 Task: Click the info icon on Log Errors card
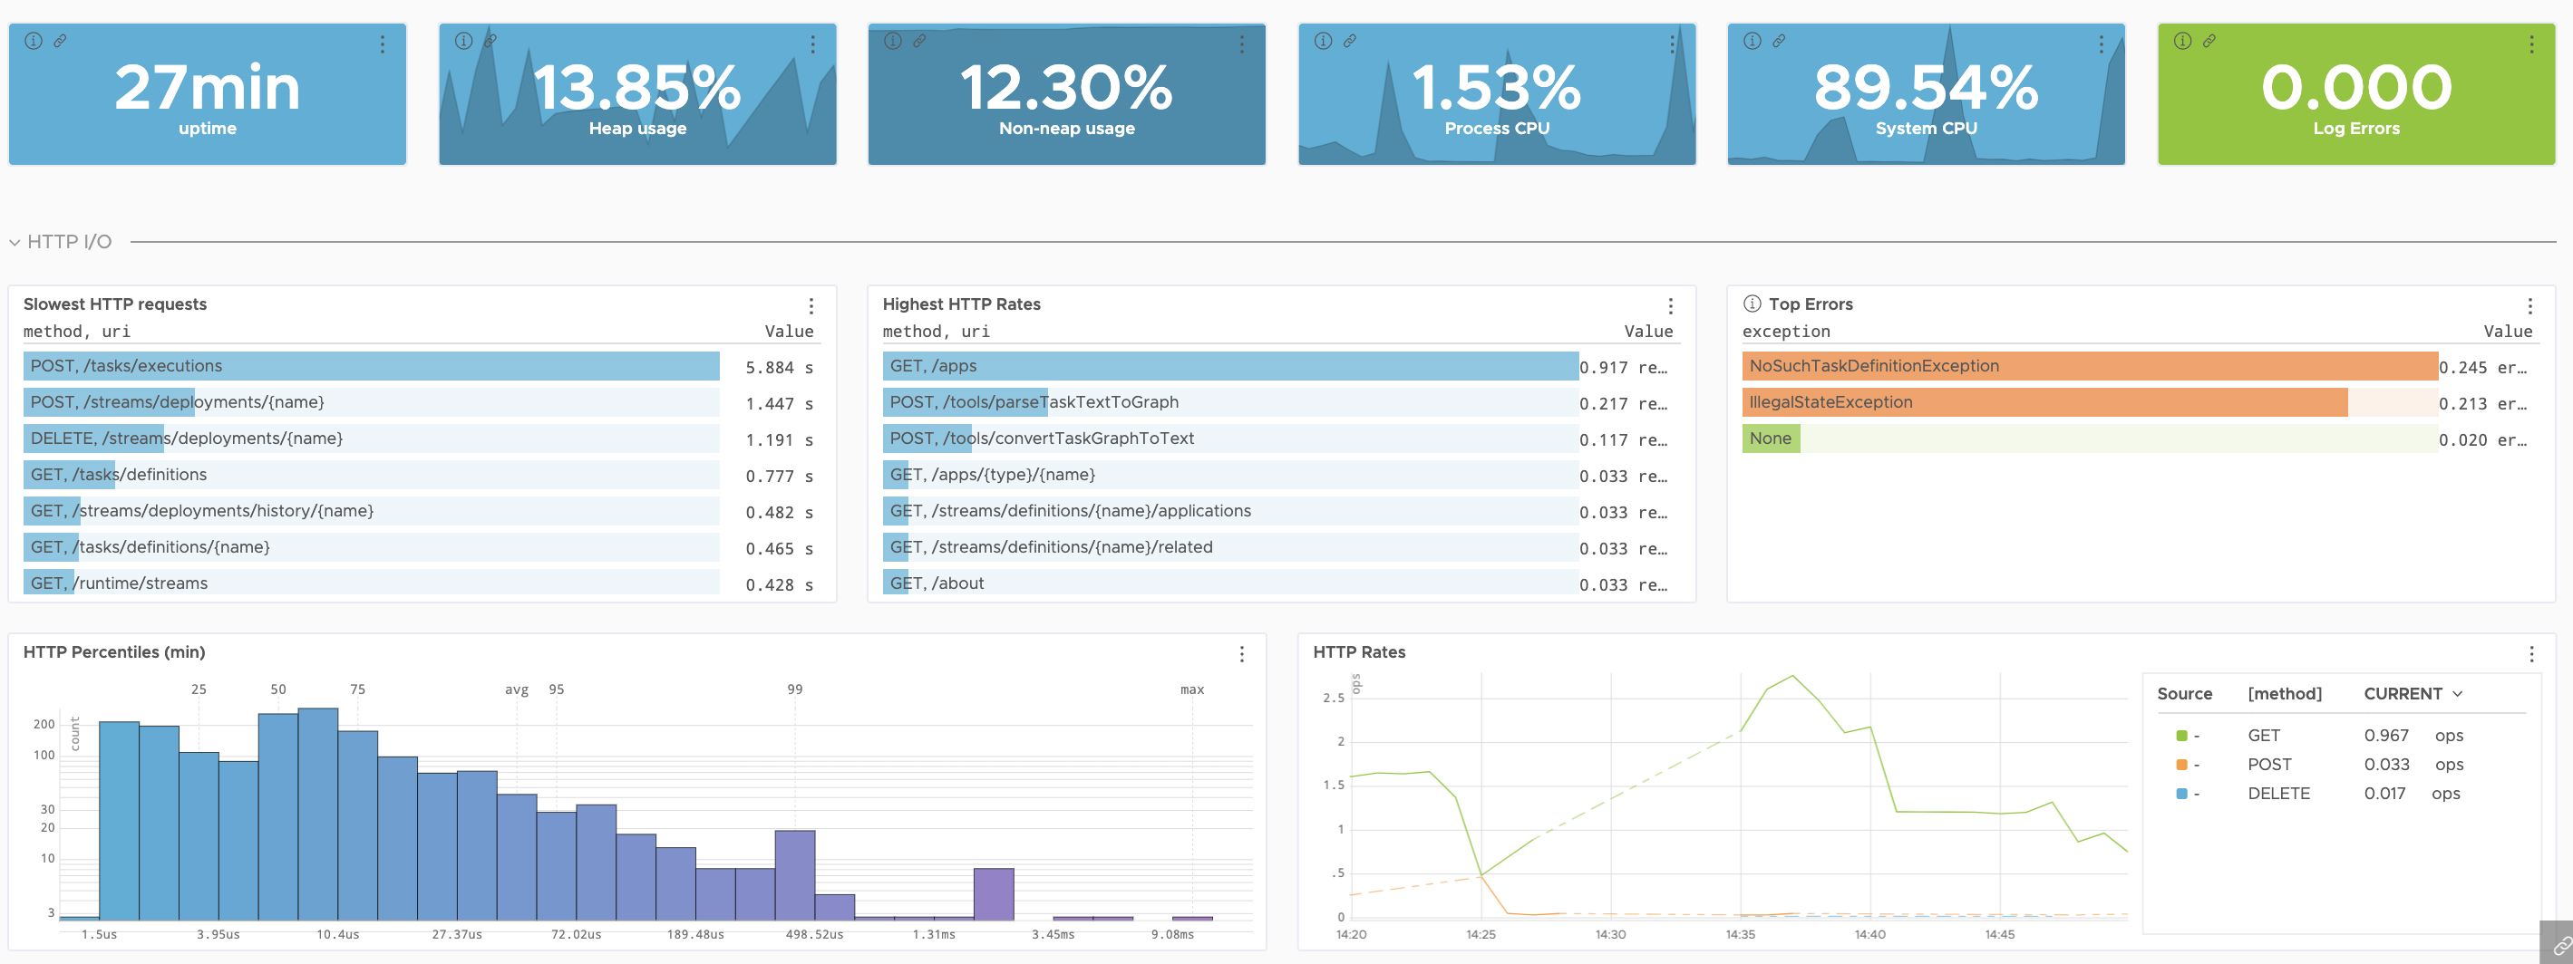click(2182, 41)
